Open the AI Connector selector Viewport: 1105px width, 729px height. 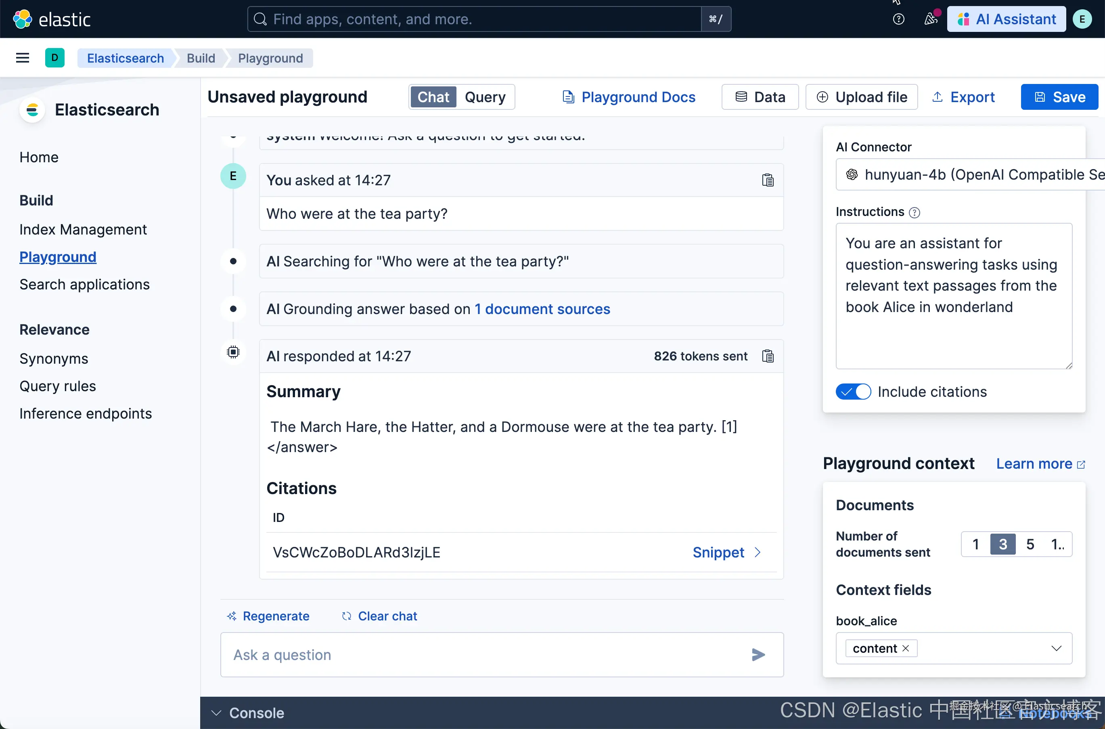(970, 174)
